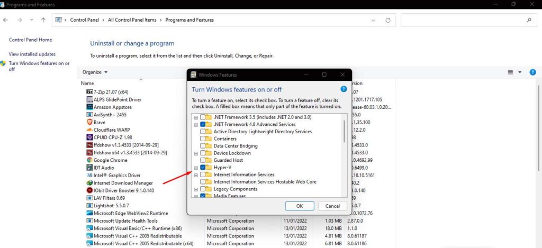Select Microsoft Visual C++ 2005 Redistributable (x64) row
The width and height of the screenshot is (542, 248).
coord(143,244)
